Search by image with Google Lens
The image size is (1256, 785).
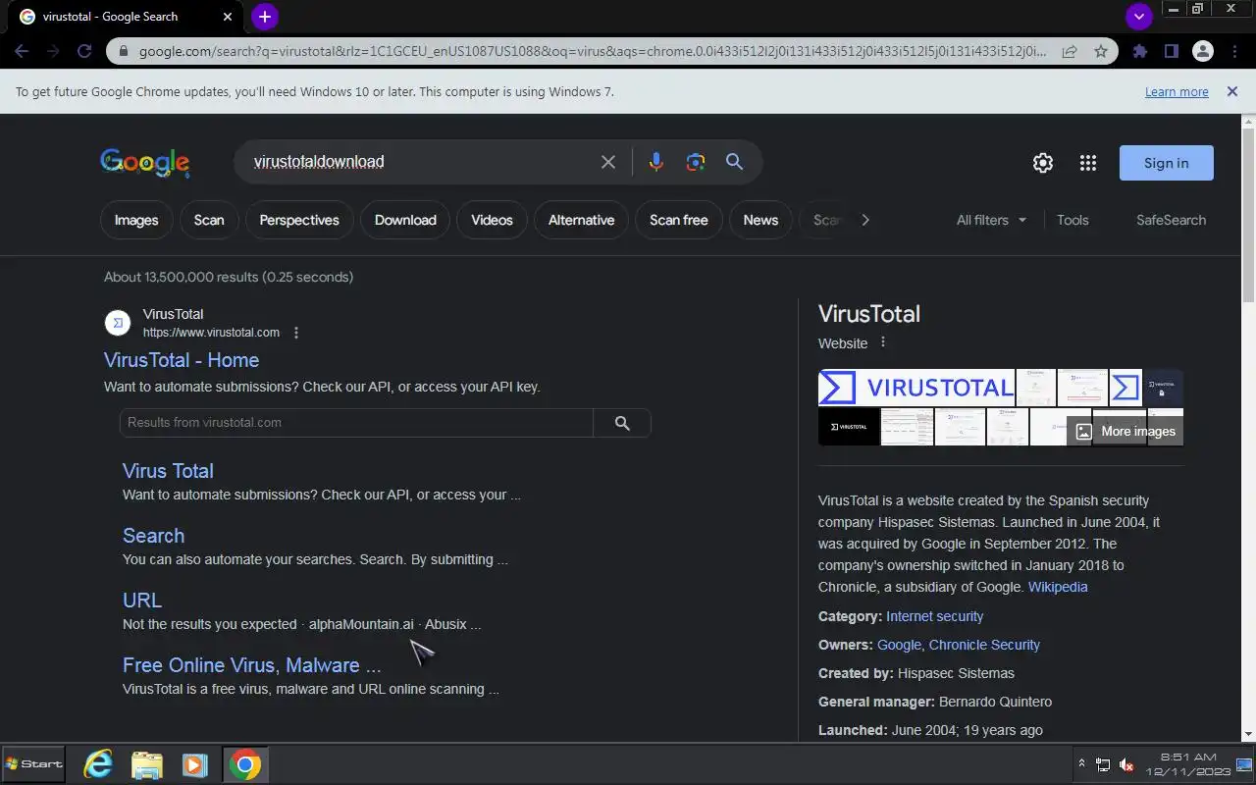click(696, 162)
